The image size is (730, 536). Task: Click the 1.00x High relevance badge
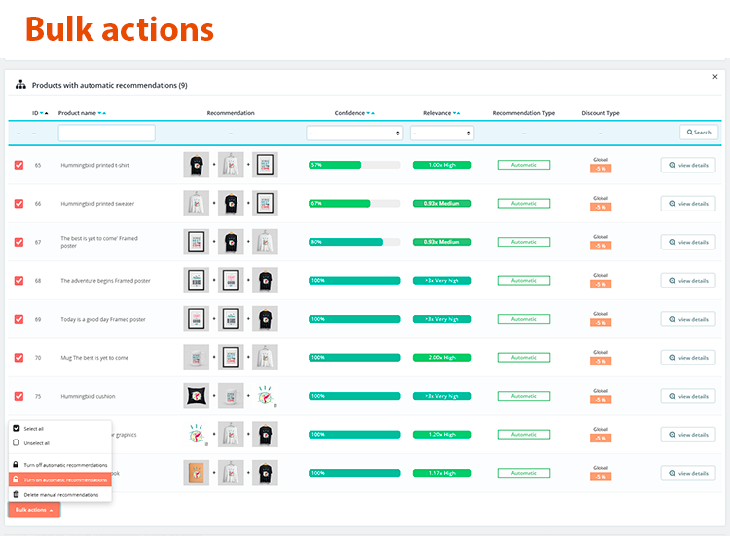442,165
